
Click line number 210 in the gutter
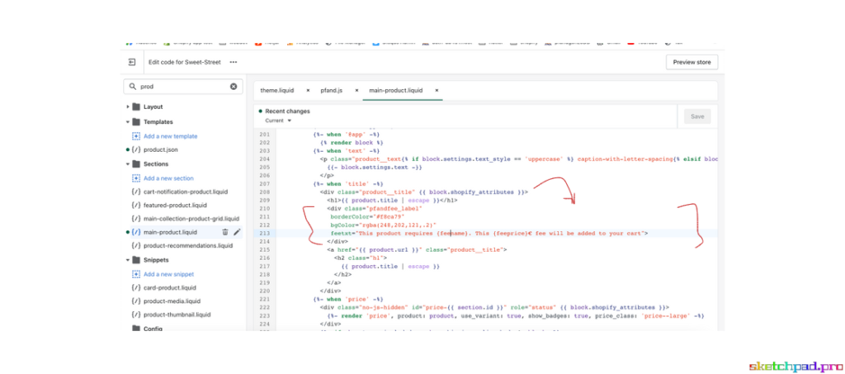tap(264, 208)
